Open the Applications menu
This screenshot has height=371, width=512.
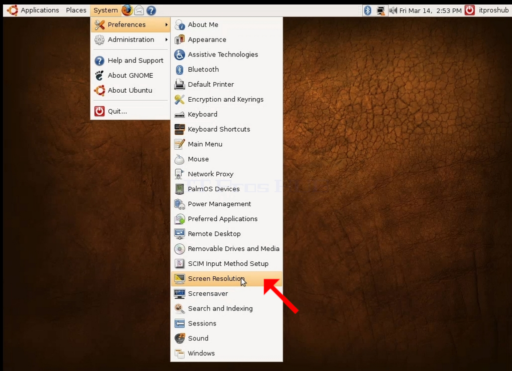[40, 10]
